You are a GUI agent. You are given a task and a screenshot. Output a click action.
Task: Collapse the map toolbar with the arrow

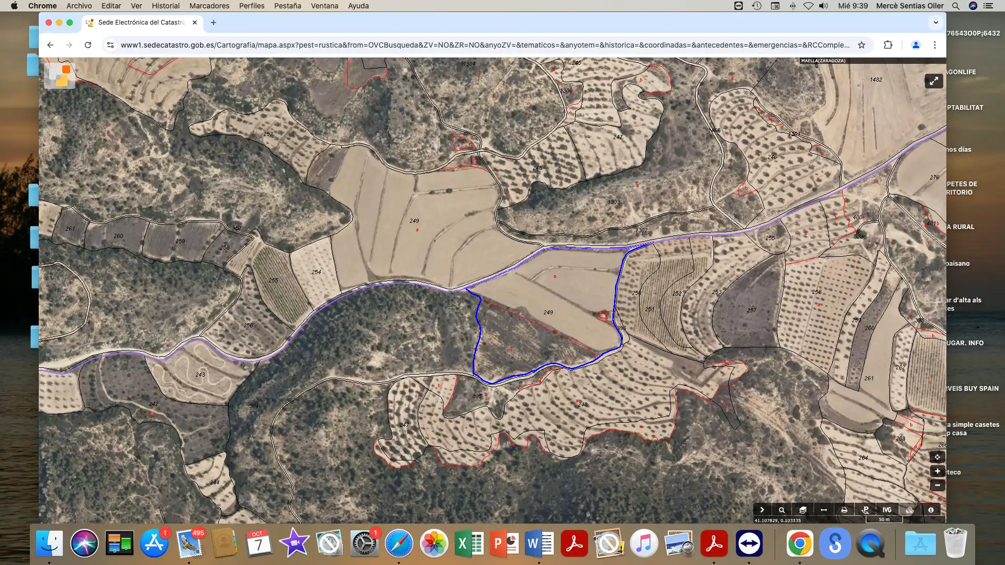click(x=762, y=510)
